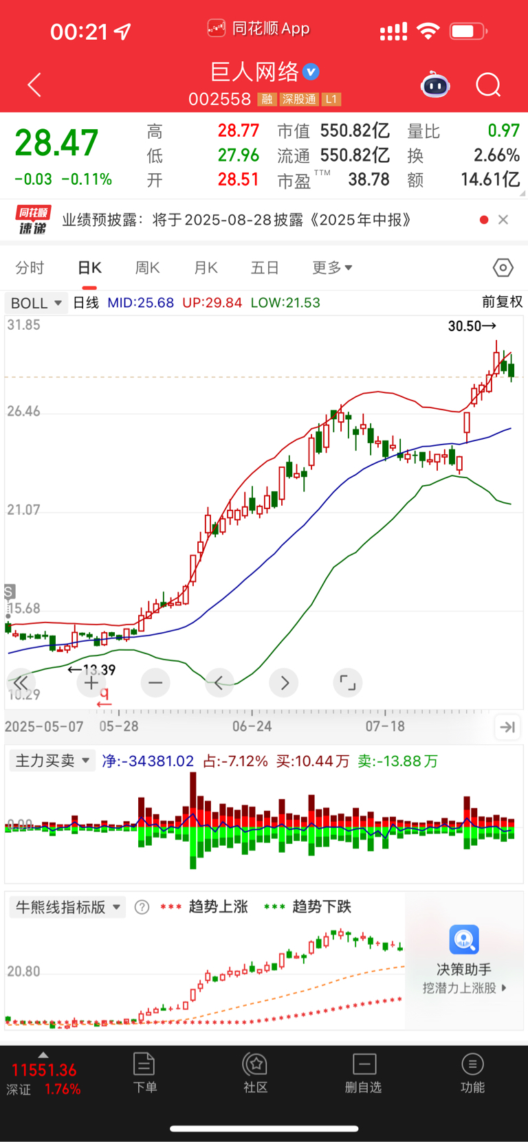
Task: Tap the 额 14.61亿 turnover amount
Action: point(463,180)
